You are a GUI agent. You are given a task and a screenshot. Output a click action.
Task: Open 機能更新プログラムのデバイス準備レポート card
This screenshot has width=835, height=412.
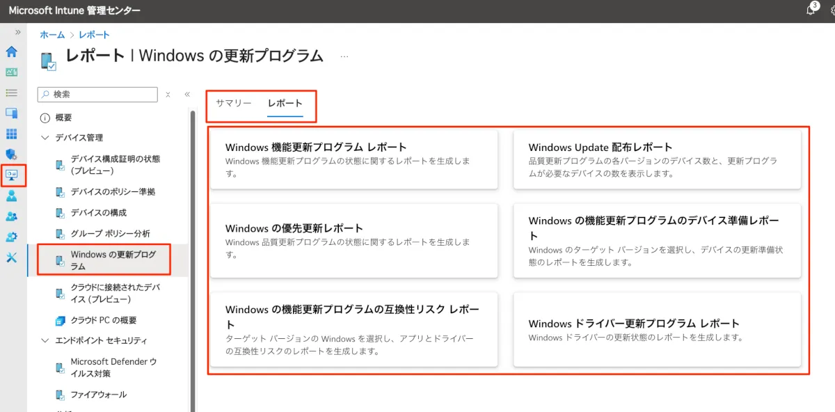(x=657, y=241)
